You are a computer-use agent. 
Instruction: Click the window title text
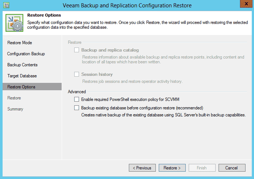click(x=127, y=5)
